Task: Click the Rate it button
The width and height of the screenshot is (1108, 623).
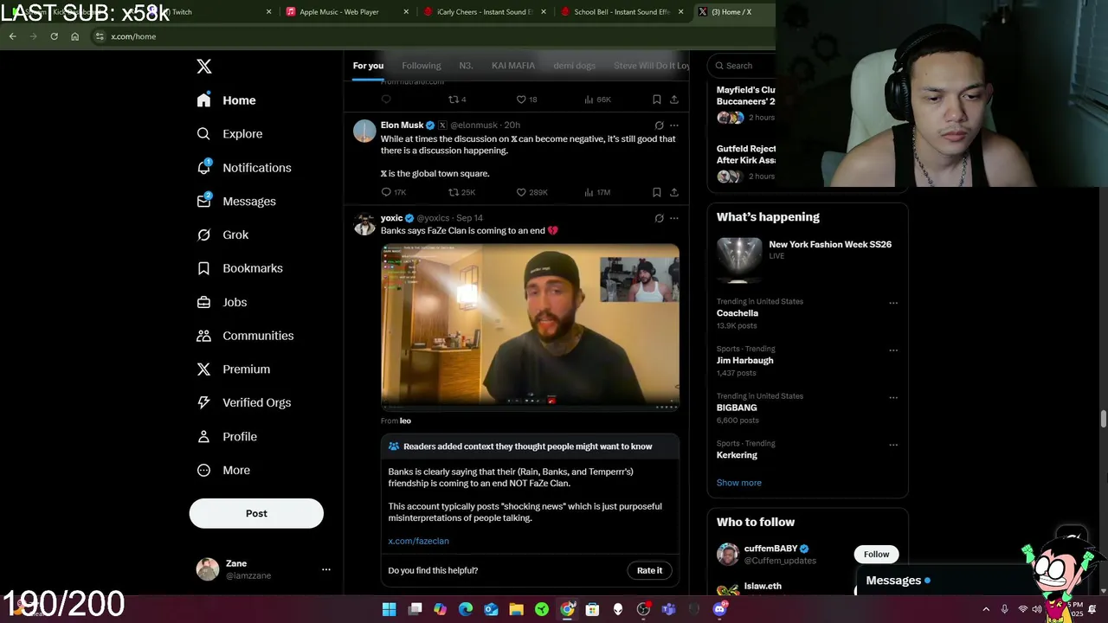Action: click(x=649, y=570)
